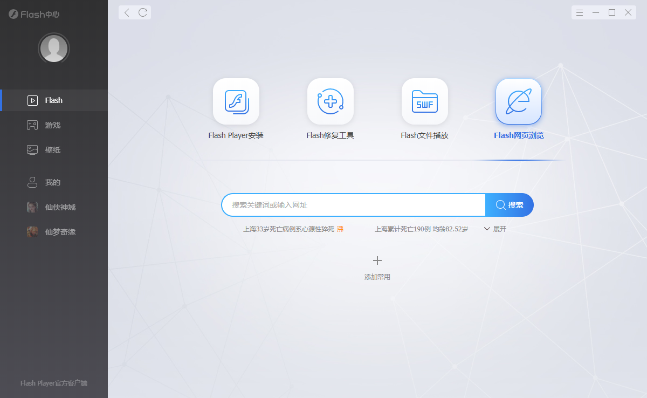
Task: Click the user avatar profile picture
Action: coord(54,49)
